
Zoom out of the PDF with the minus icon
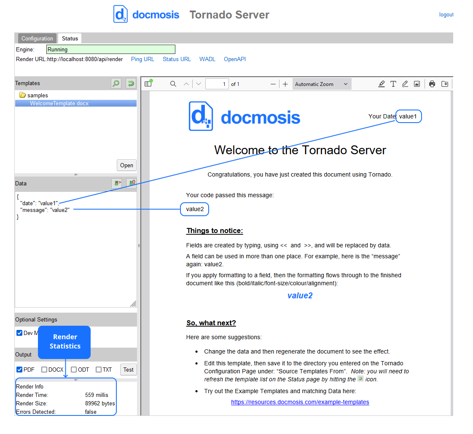tap(273, 84)
